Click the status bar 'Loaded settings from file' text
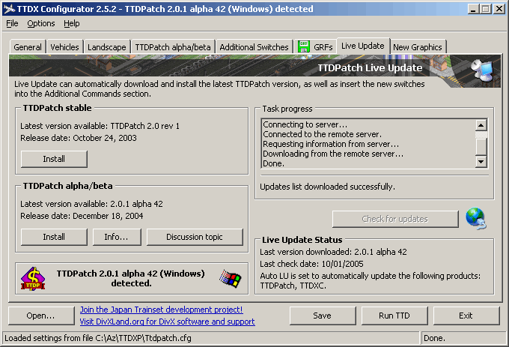Viewport: 509px width, 347px height. coord(98,338)
